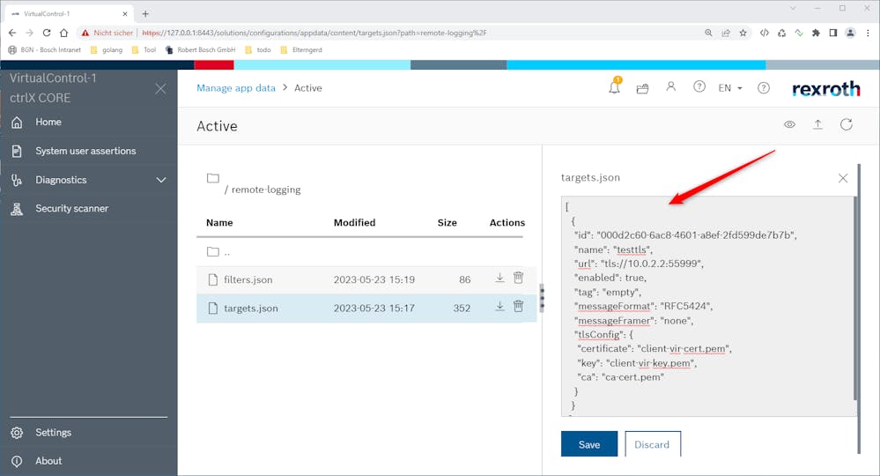Click the help question mark beside EN
Screen dimensions: 880x476
click(699, 86)
